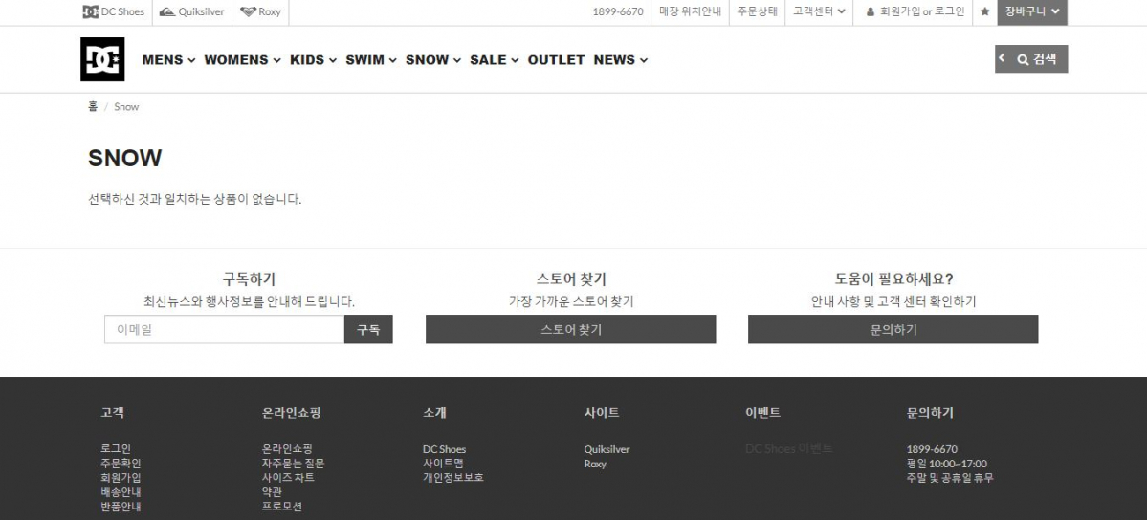Image resolution: width=1147 pixels, height=520 pixels.
Task: Focus the 이메일 email input field
Action: (x=224, y=330)
